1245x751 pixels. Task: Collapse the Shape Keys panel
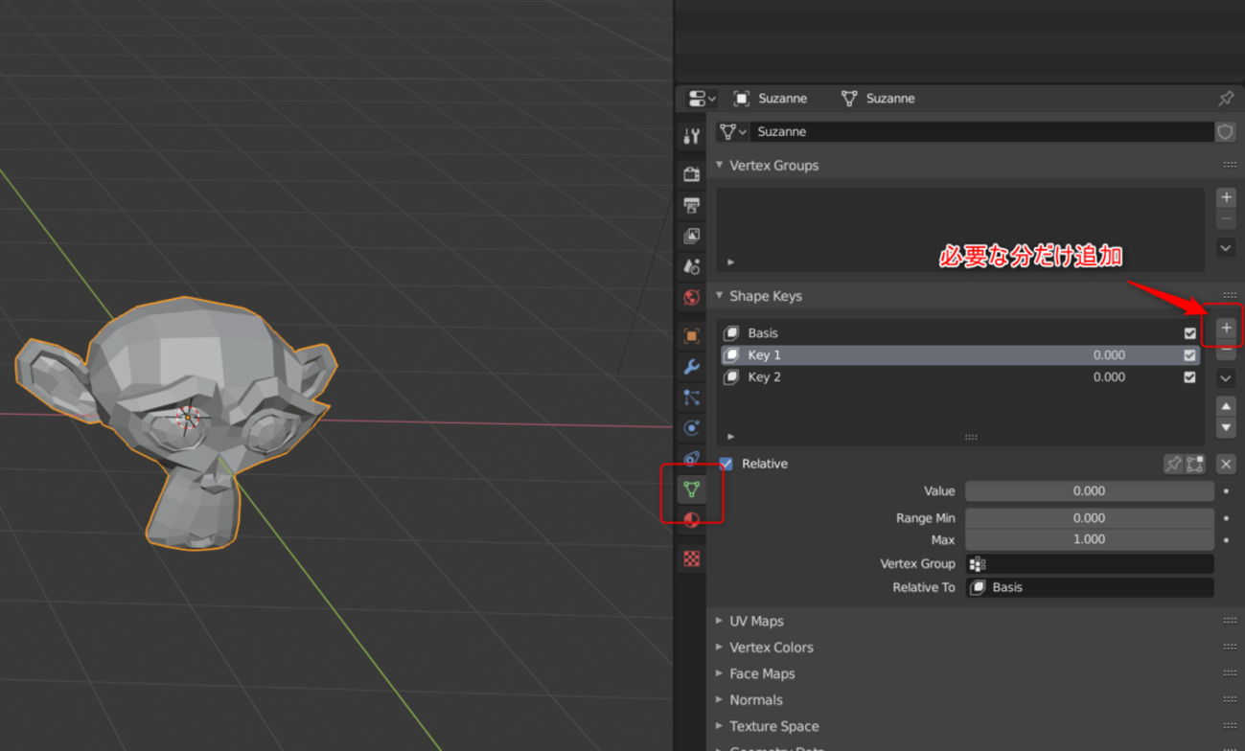(720, 296)
